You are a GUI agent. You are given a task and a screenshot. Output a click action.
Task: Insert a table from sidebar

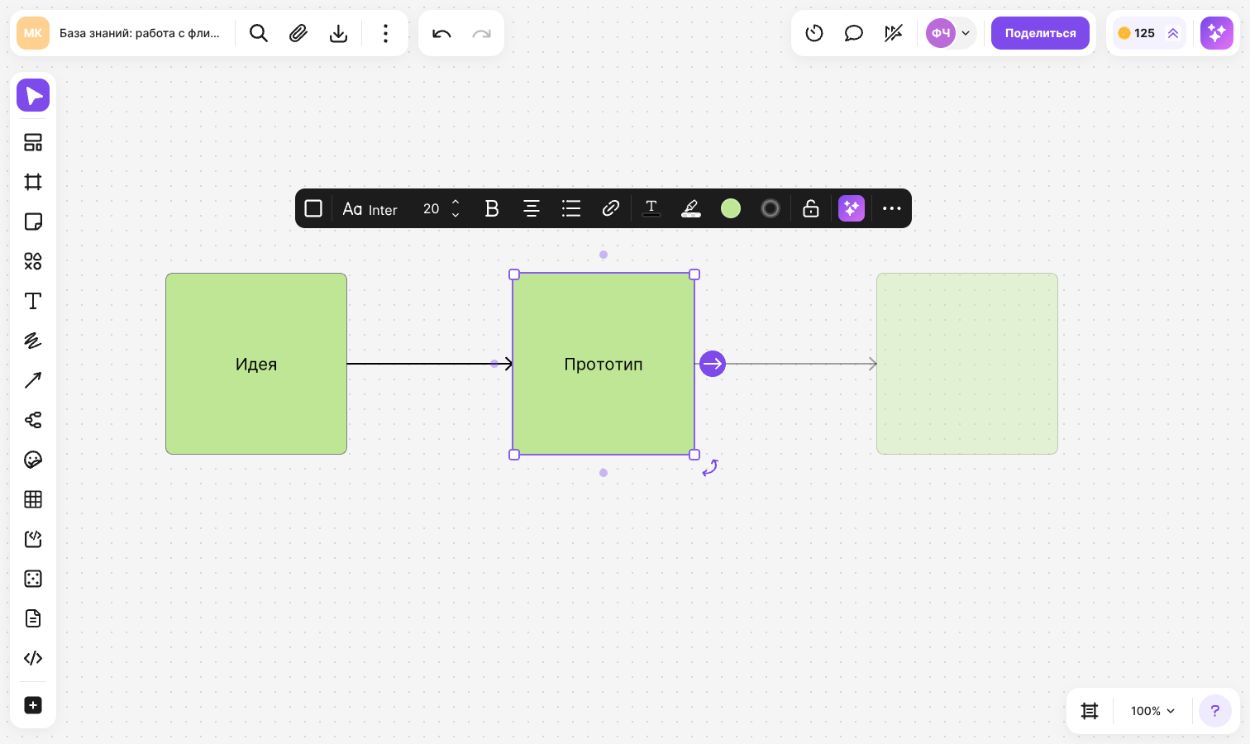(x=33, y=499)
